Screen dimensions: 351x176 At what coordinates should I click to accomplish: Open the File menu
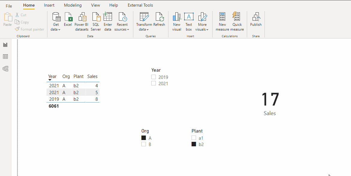pos(9,6)
